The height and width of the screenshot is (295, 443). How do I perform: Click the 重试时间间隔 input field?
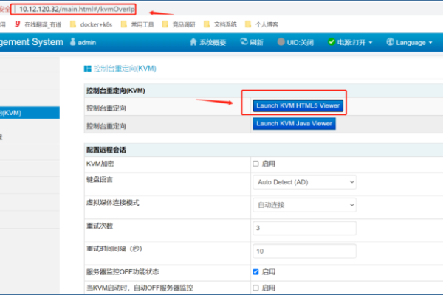[x=304, y=251]
